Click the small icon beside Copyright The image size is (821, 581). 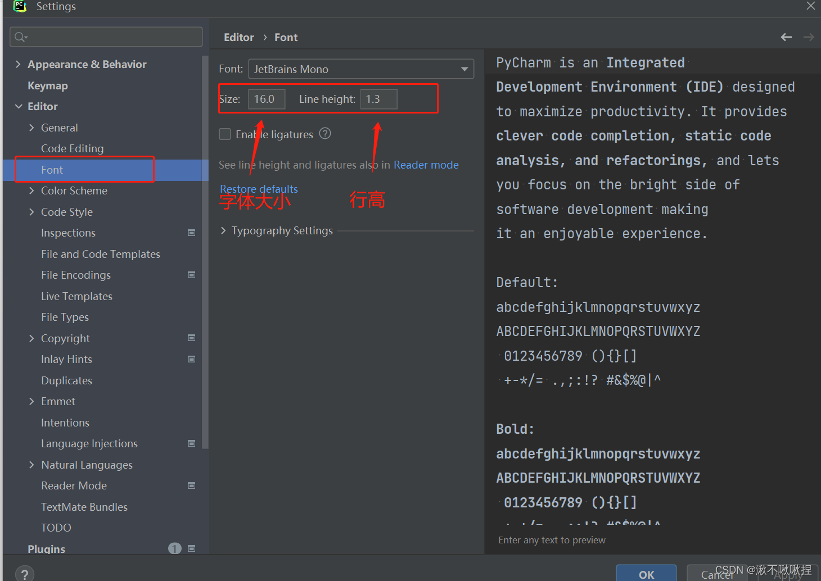[191, 338]
